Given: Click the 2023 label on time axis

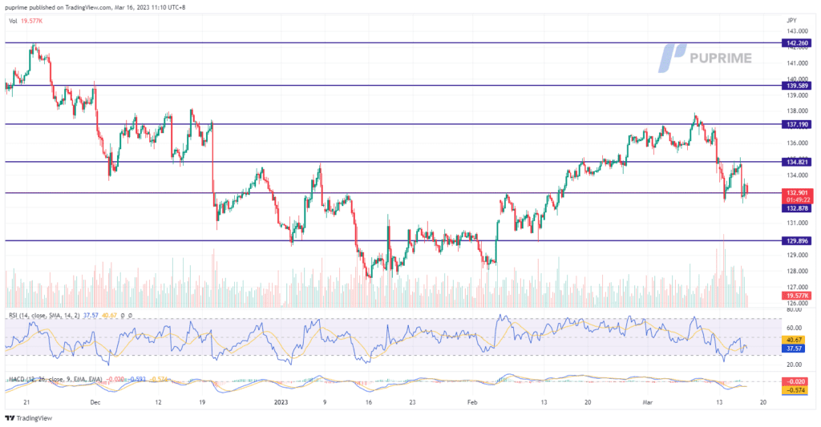Looking at the screenshot, I should point(281,402).
